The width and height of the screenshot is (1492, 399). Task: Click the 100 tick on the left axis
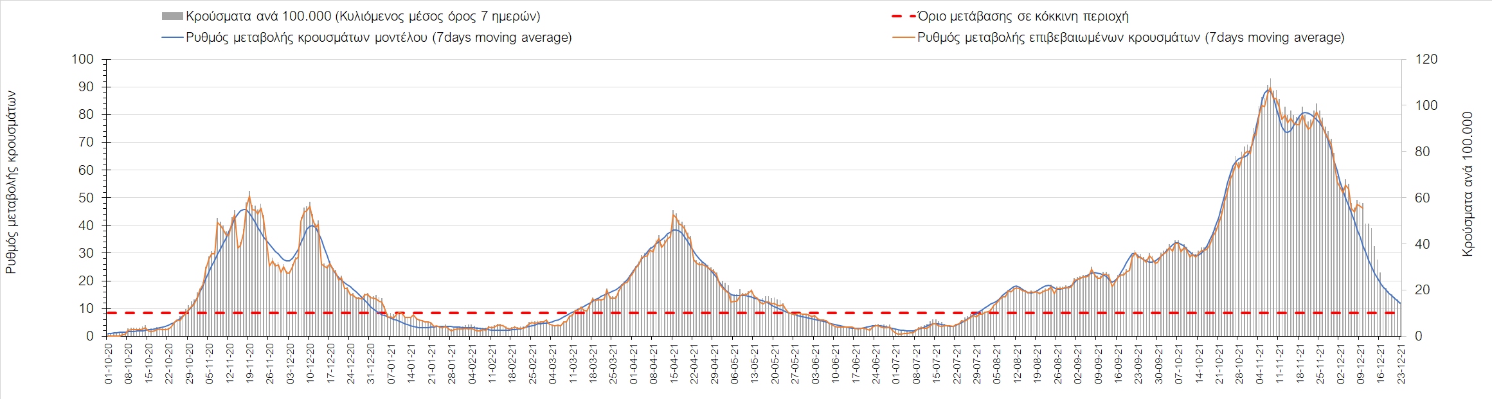tap(82, 59)
